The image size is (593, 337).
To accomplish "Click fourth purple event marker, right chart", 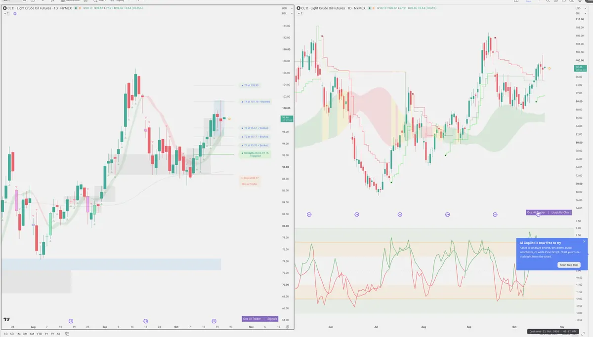I will tap(448, 214).
